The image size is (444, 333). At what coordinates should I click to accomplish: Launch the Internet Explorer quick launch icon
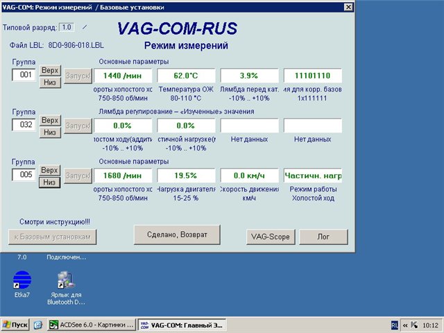pyautogui.click(x=37, y=325)
